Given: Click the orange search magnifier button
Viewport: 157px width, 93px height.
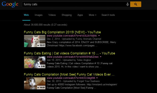Looking at the screenshot, I should coord(136,4).
